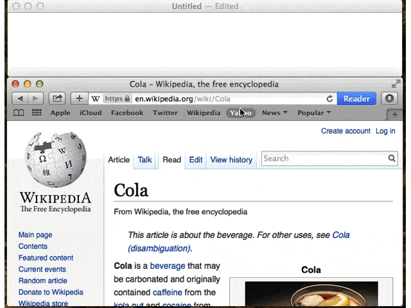This screenshot has height=308, width=411.
Task: Click the Untitled — Edited window title
Action: click(205, 6)
